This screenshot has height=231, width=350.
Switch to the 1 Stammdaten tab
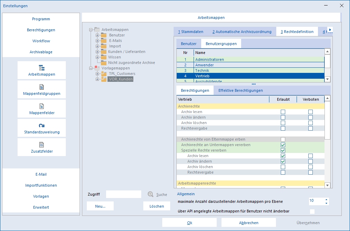pos(191,32)
